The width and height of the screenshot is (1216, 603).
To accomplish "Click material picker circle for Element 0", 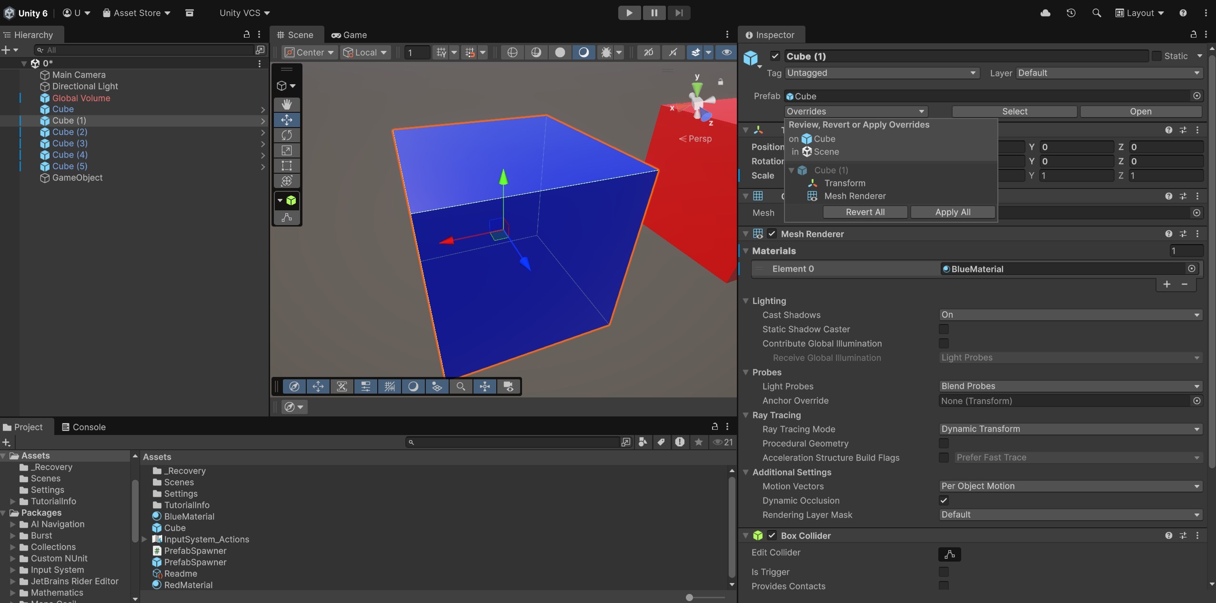I will coord(1191,269).
